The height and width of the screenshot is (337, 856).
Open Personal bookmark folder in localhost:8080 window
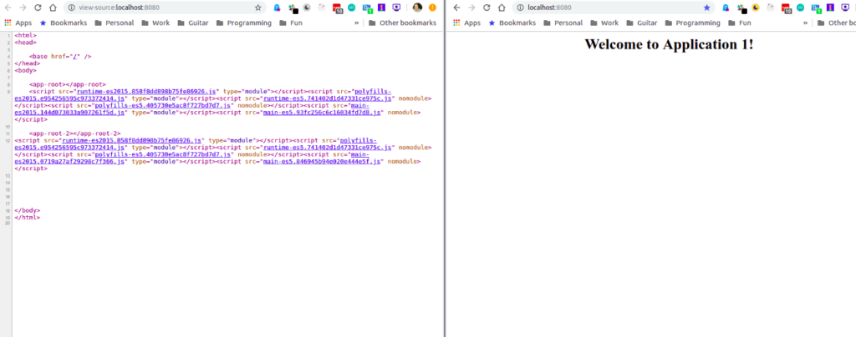(x=563, y=23)
